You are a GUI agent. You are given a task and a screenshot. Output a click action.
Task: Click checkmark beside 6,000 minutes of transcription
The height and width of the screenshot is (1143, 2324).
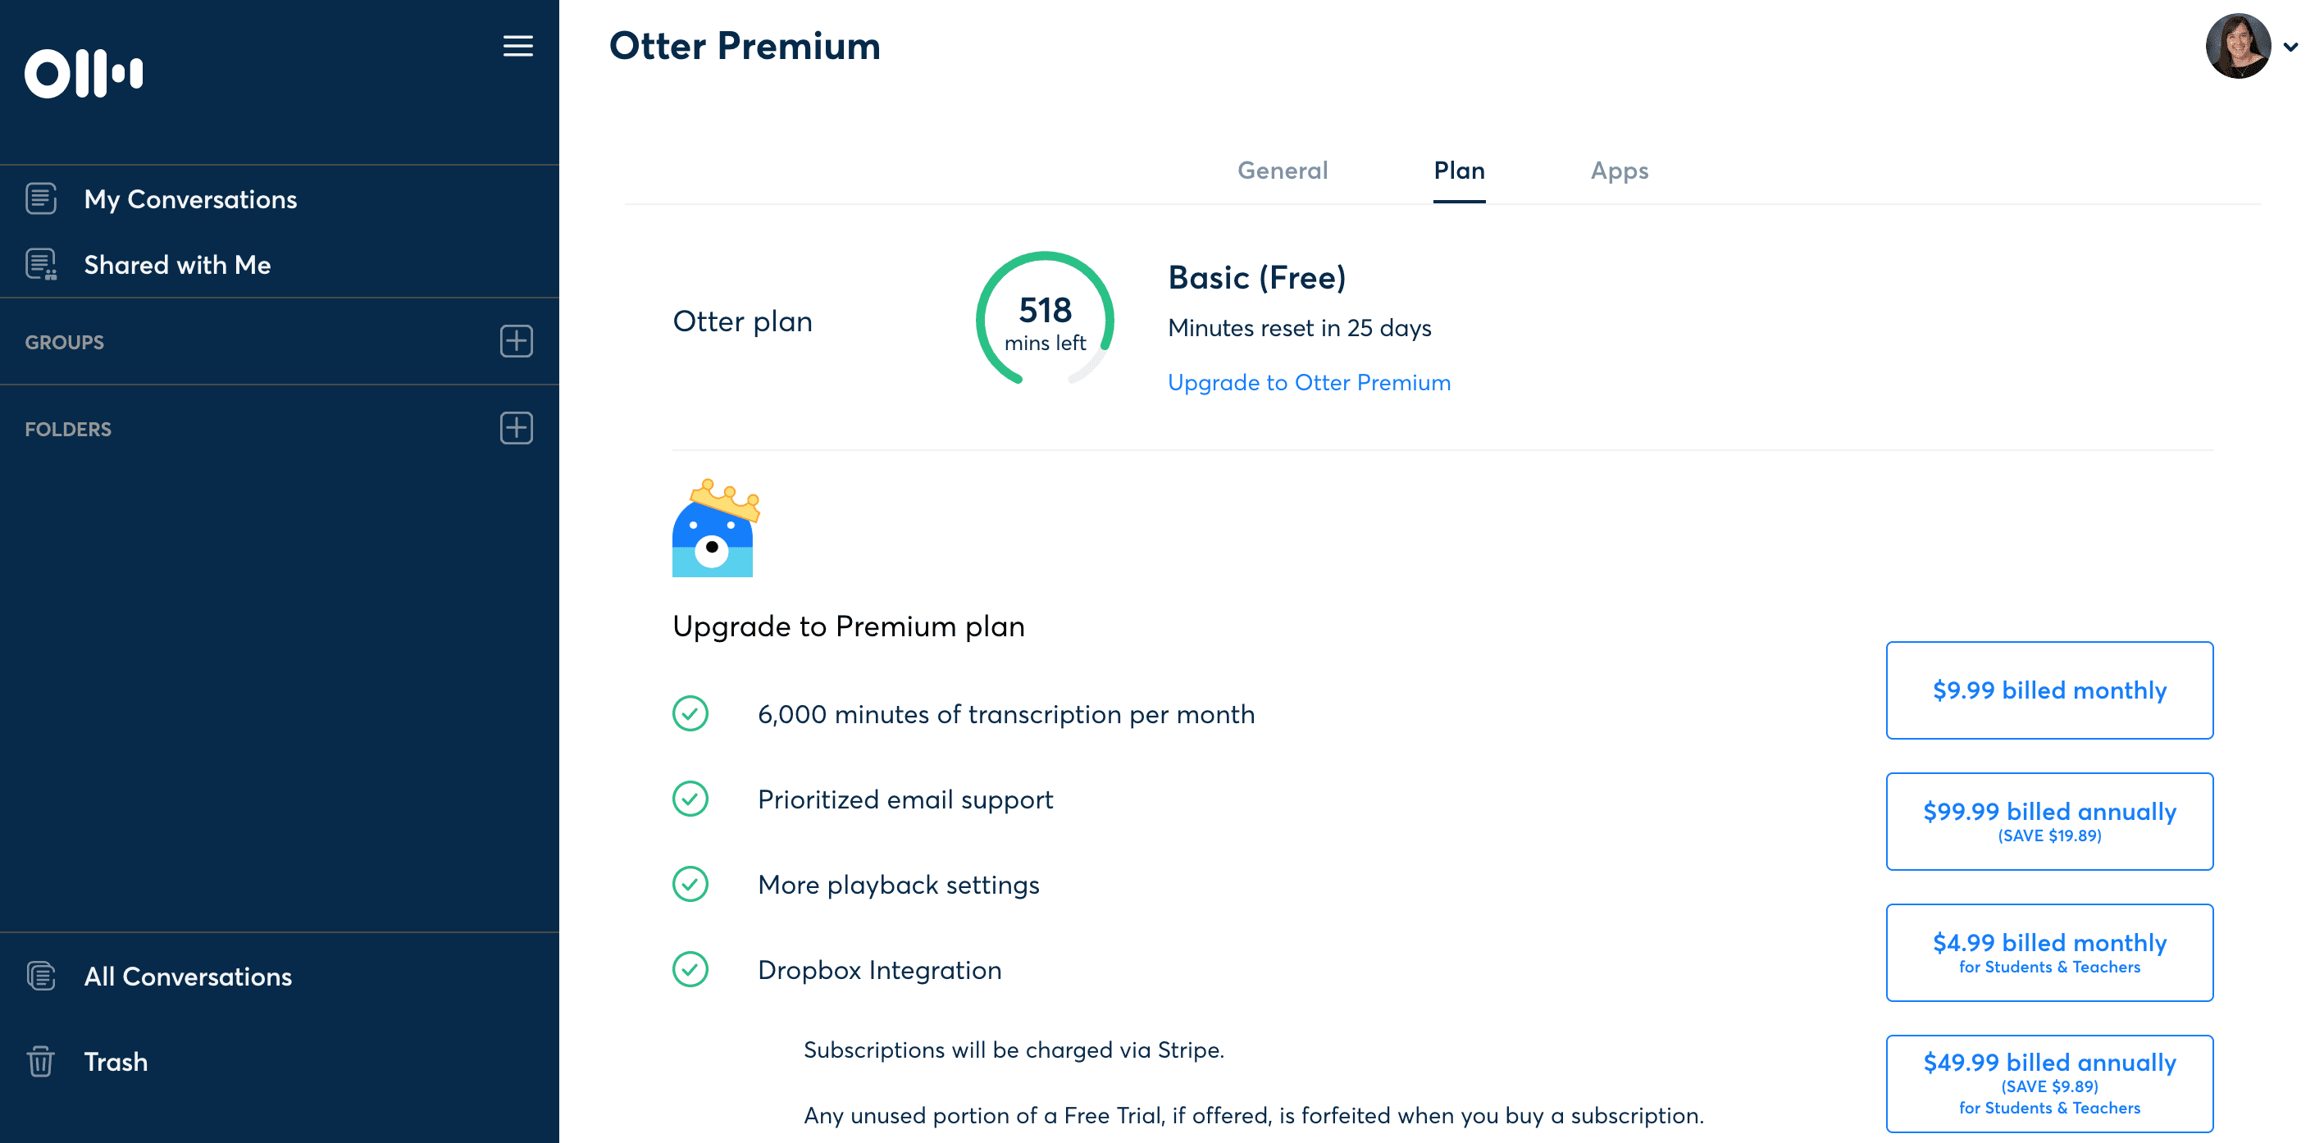(x=690, y=713)
